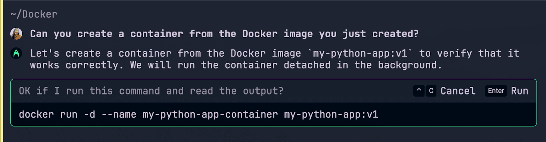Click the ~/Docker working directory path
The height and width of the screenshot is (142, 546).
[34, 14]
